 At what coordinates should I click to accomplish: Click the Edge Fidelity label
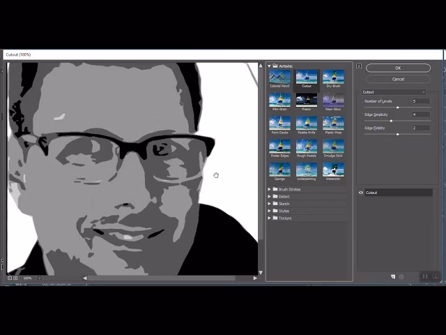pos(375,128)
